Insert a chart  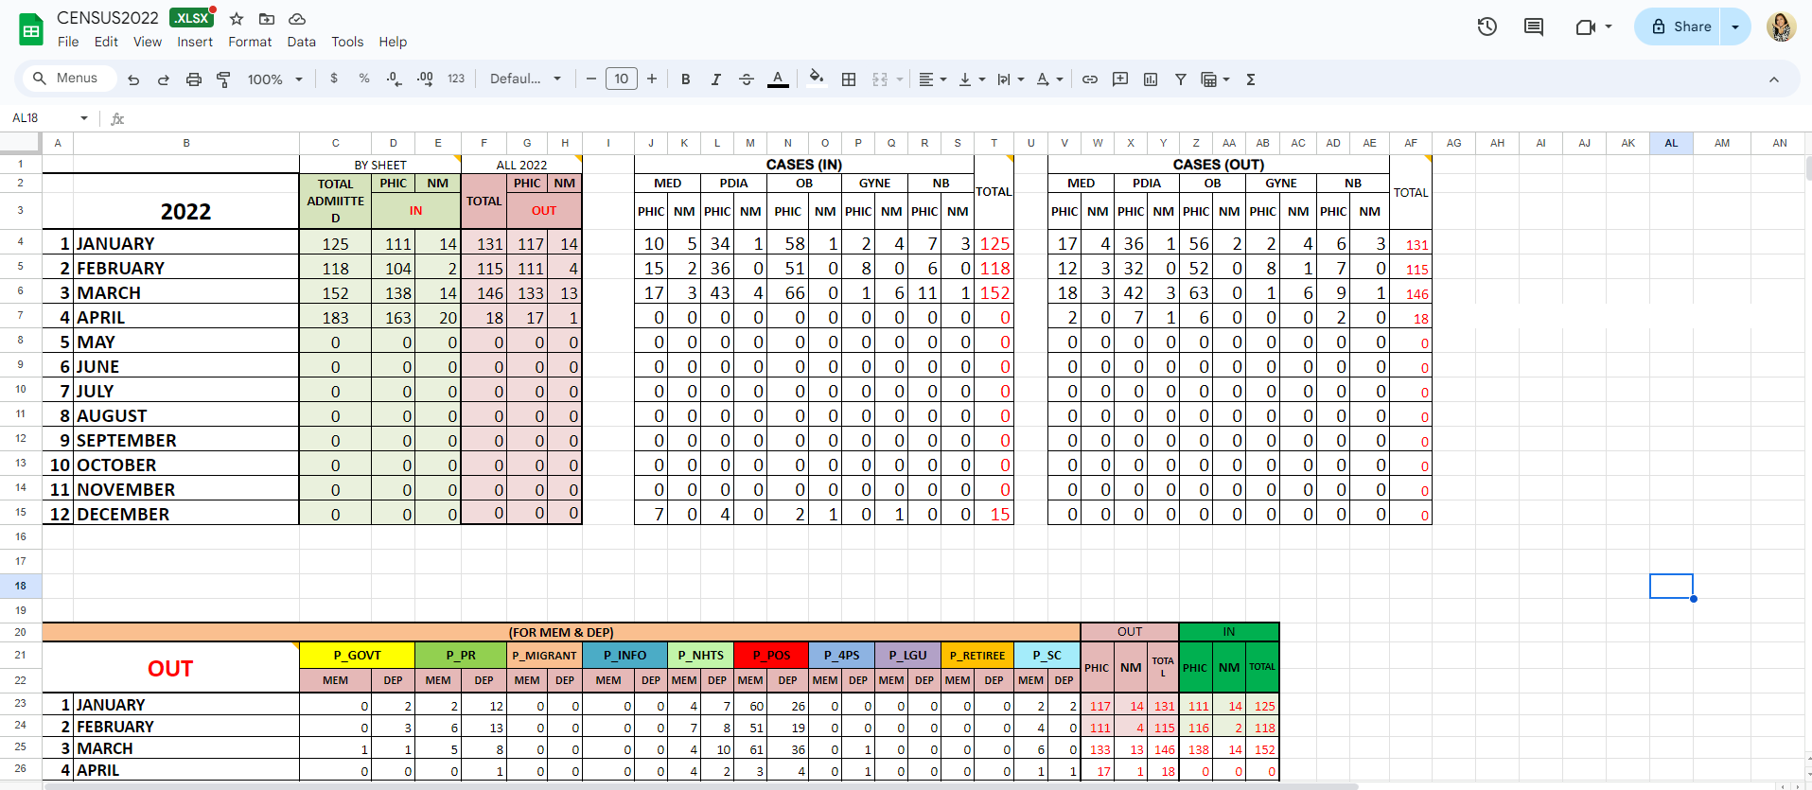1151,79
